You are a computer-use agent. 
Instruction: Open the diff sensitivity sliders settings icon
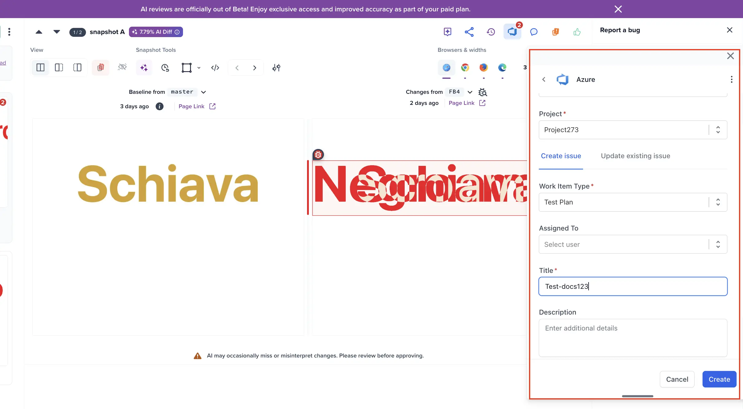pyautogui.click(x=276, y=67)
